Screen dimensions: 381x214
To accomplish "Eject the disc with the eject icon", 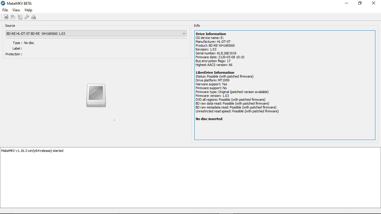I will point(34,17).
